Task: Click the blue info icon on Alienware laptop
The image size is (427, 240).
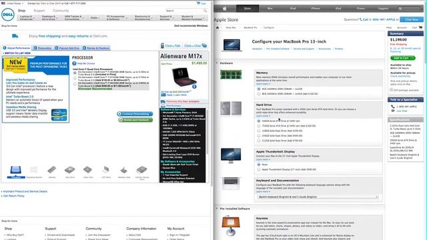Action: (194, 87)
